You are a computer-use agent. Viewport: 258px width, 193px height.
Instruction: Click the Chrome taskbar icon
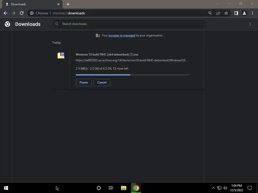(136, 188)
